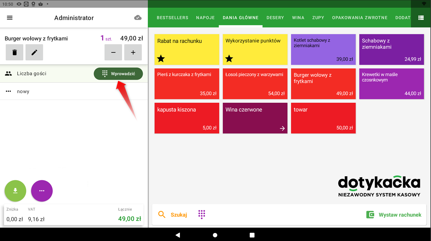
Task: Decrease item quantity with minus button
Action: (113, 53)
